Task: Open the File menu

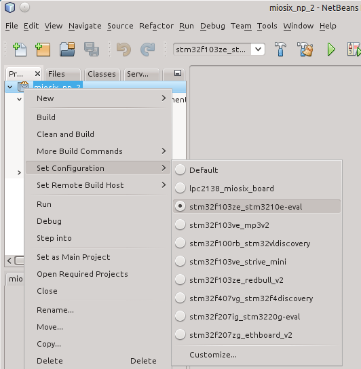Action: click(x=12, y=26)
